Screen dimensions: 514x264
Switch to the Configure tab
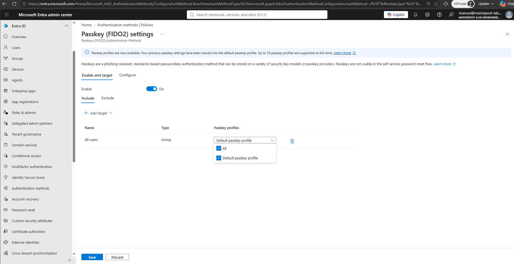[x=128, y=75]
